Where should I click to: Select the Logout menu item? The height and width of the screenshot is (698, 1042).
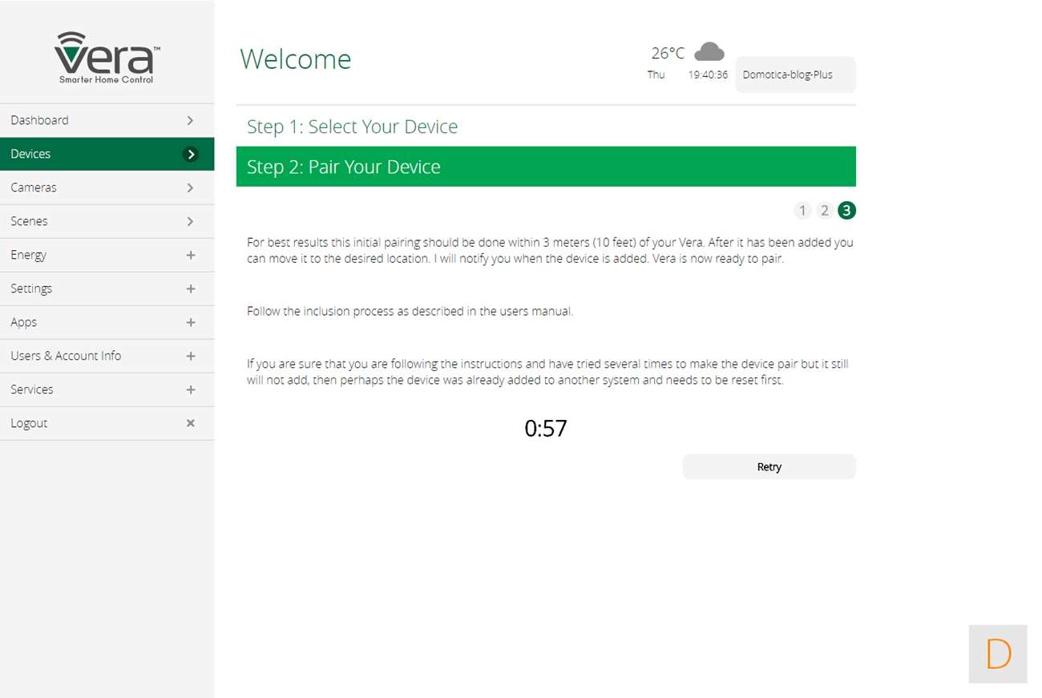tap(107, 423)
